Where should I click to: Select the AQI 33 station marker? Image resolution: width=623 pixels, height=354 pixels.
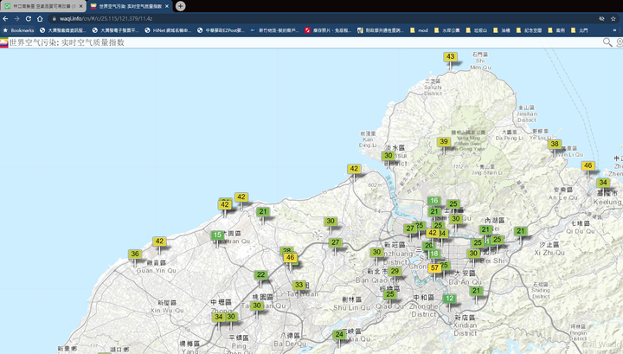point(299,286)
